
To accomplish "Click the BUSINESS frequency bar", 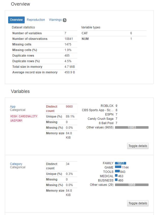I will [x=116, y=180].
